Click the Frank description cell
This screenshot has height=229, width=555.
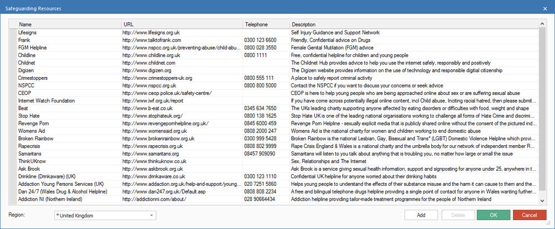coord(413,40)
